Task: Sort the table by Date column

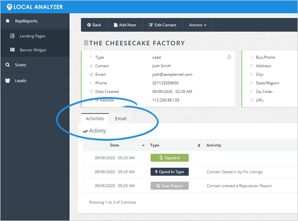Action: pyautogui.click(x=115, y=145)
